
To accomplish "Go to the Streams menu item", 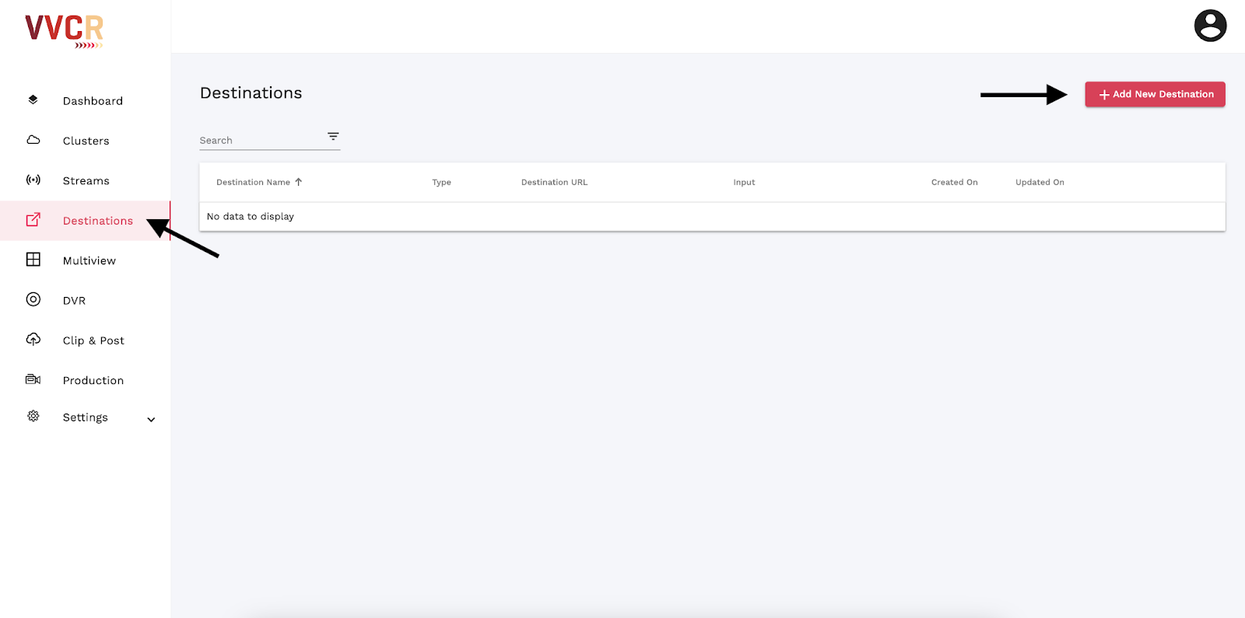I will [x=86, y=180].
